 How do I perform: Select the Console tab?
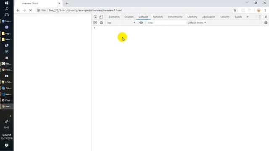click(x=143, y=17)
